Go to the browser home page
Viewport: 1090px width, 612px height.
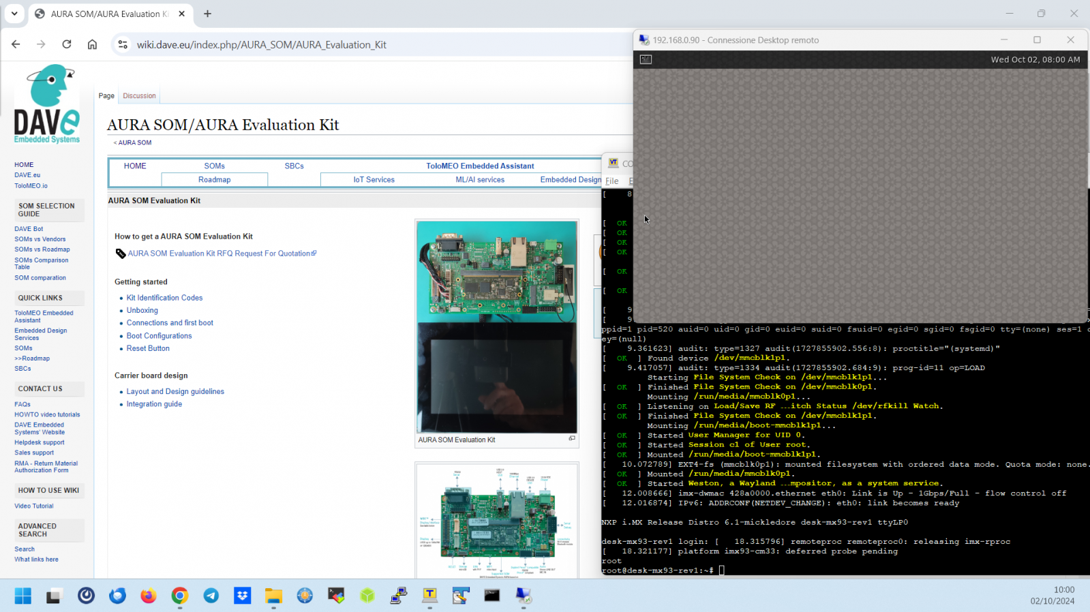coord(92,44)
